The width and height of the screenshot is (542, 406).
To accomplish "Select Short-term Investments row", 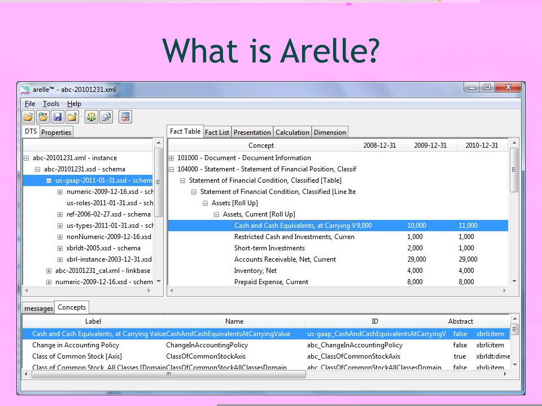I will pyautogui.click(x=338, y=248).
